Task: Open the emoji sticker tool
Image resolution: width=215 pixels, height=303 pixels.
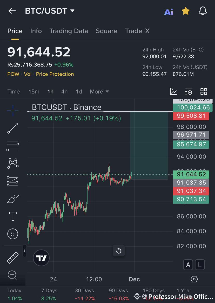Action: point(13,234)
